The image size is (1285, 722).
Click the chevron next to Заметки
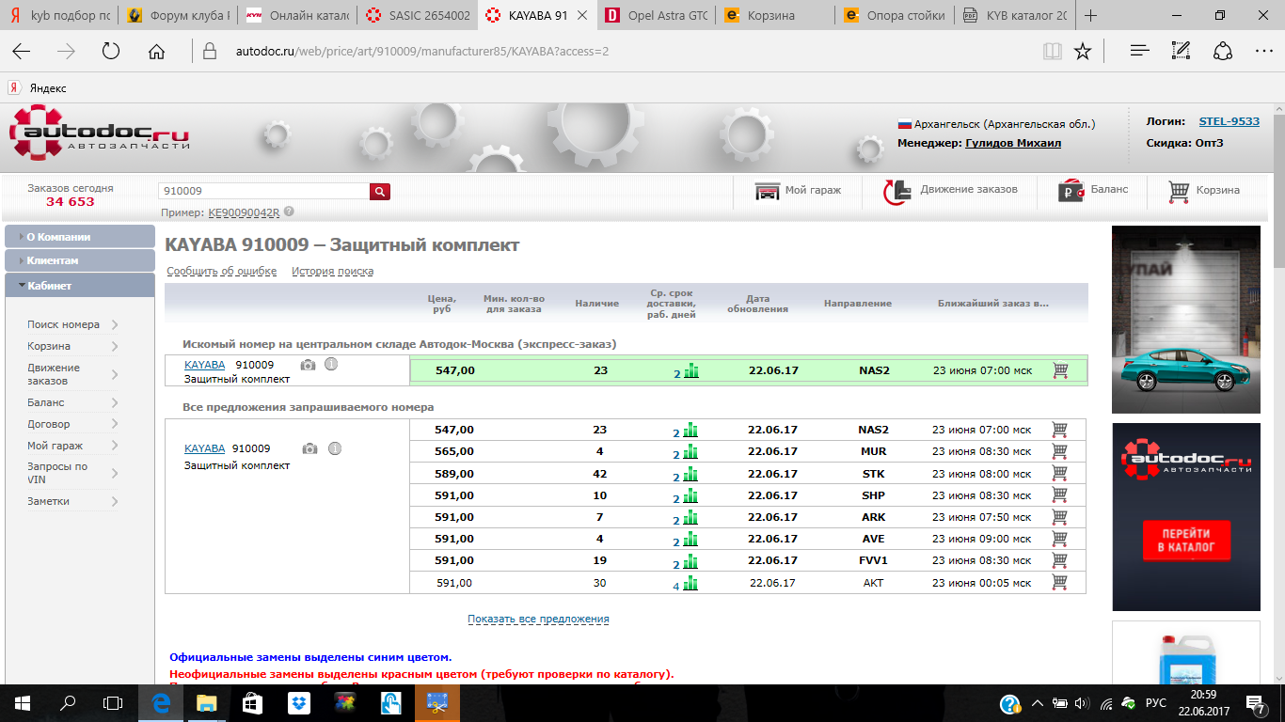114,501
